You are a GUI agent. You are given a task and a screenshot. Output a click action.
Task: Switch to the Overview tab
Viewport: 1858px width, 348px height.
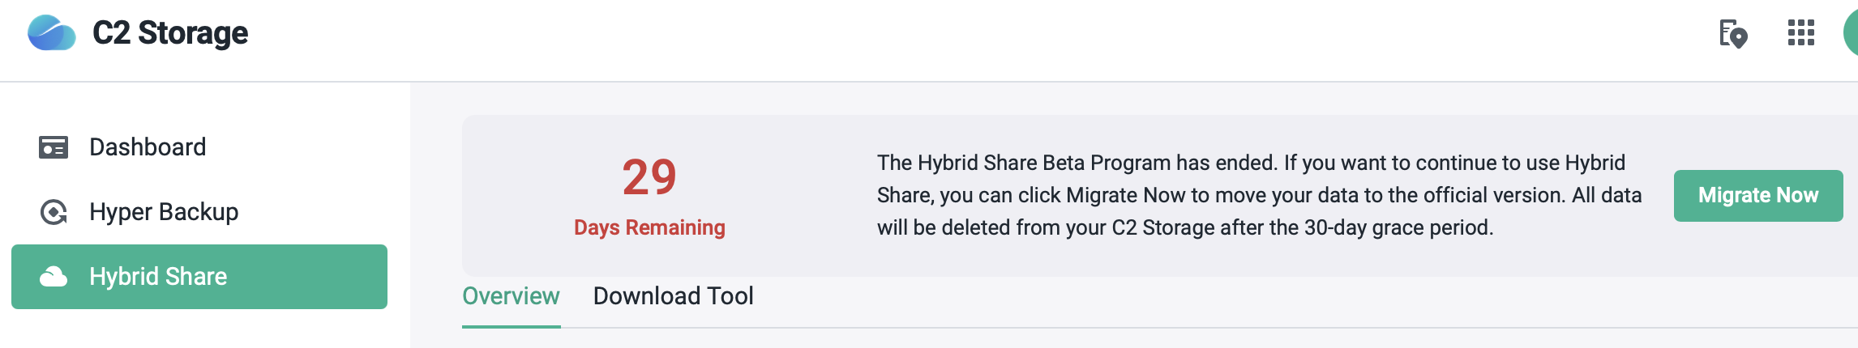(x=511, y=296)
